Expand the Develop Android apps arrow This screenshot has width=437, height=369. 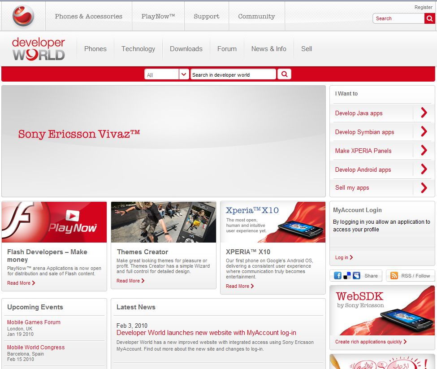point(424,169)
